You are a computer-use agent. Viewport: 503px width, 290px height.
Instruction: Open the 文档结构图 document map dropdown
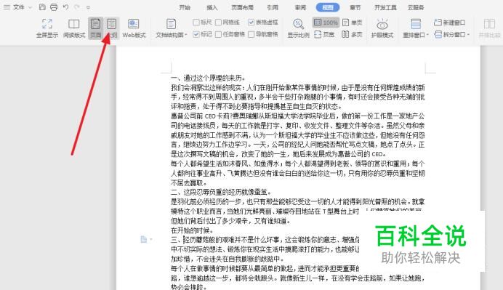[172, 28]
